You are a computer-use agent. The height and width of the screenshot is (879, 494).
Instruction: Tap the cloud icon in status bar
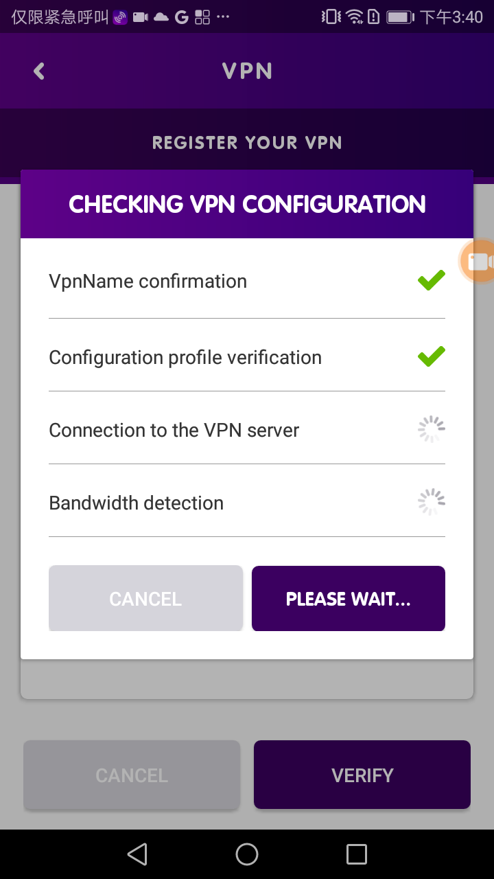(161, 17)
